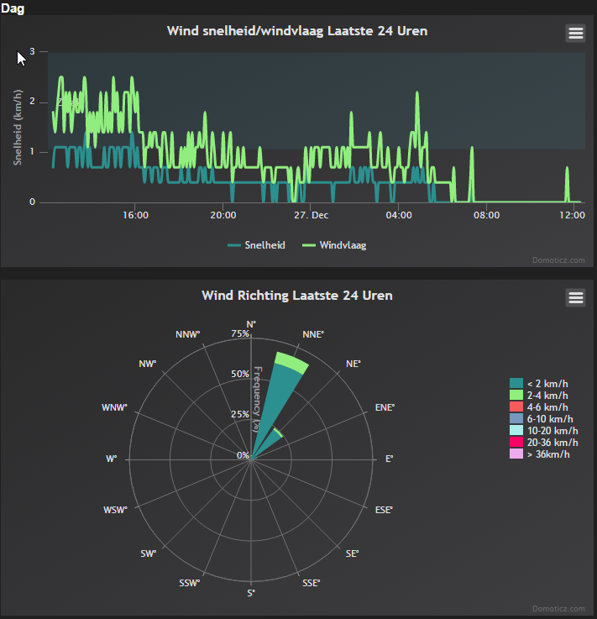The image size is (597, 619).
Task: Click the green 2-4 km/h color swatch
Action: point(516,395)
